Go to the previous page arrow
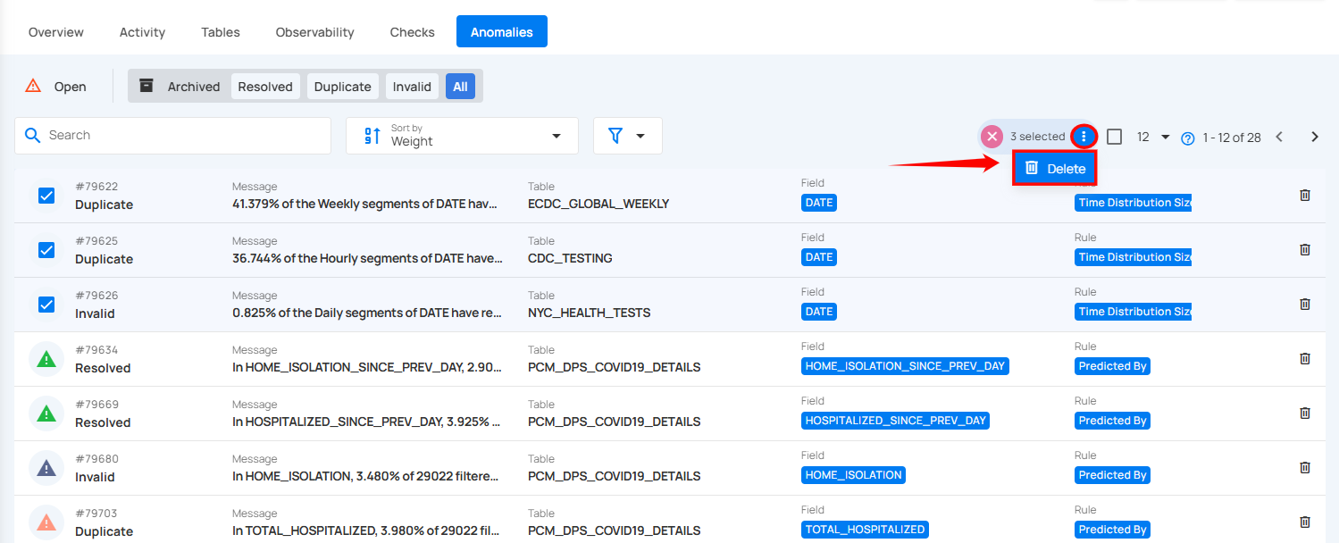 [1279, 137]
